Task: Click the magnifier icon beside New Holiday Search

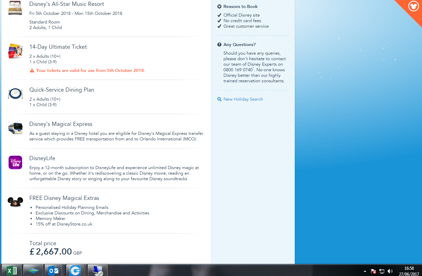Action: pos(219,99)
